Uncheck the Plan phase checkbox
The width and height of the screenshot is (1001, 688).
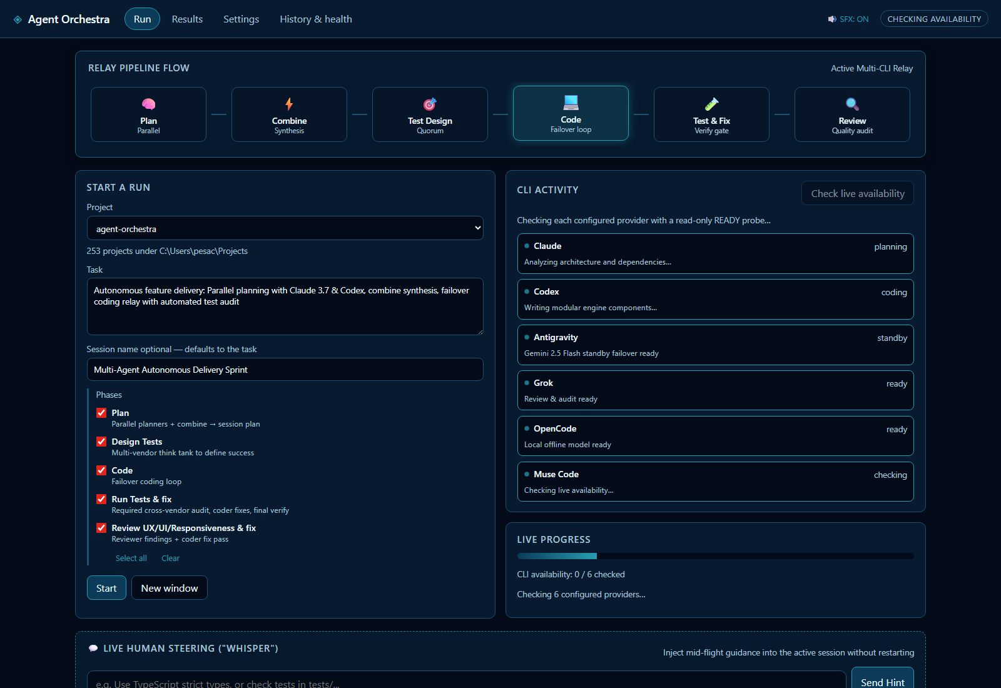[x=101, y=413]
